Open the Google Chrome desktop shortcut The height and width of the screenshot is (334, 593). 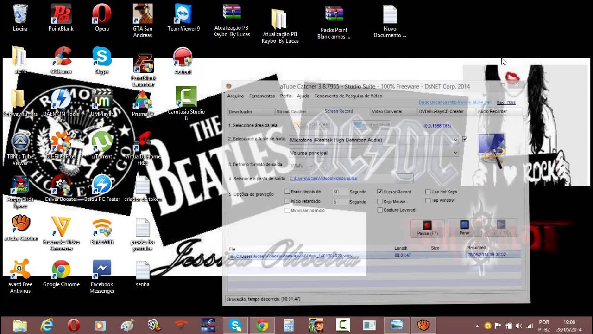click(x=61, y=274)
